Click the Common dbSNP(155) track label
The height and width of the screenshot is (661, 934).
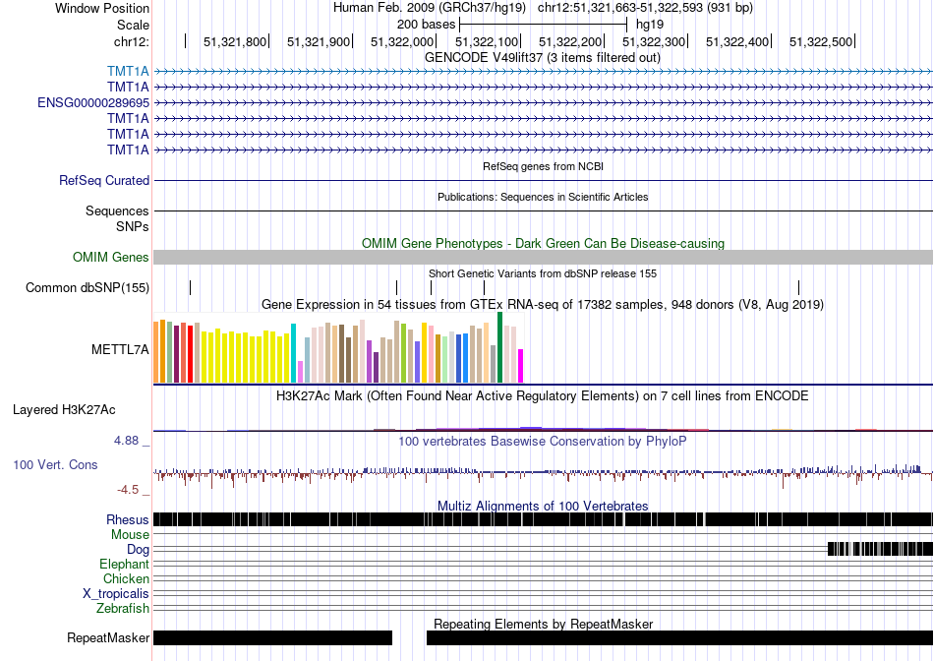click(88, 287)
